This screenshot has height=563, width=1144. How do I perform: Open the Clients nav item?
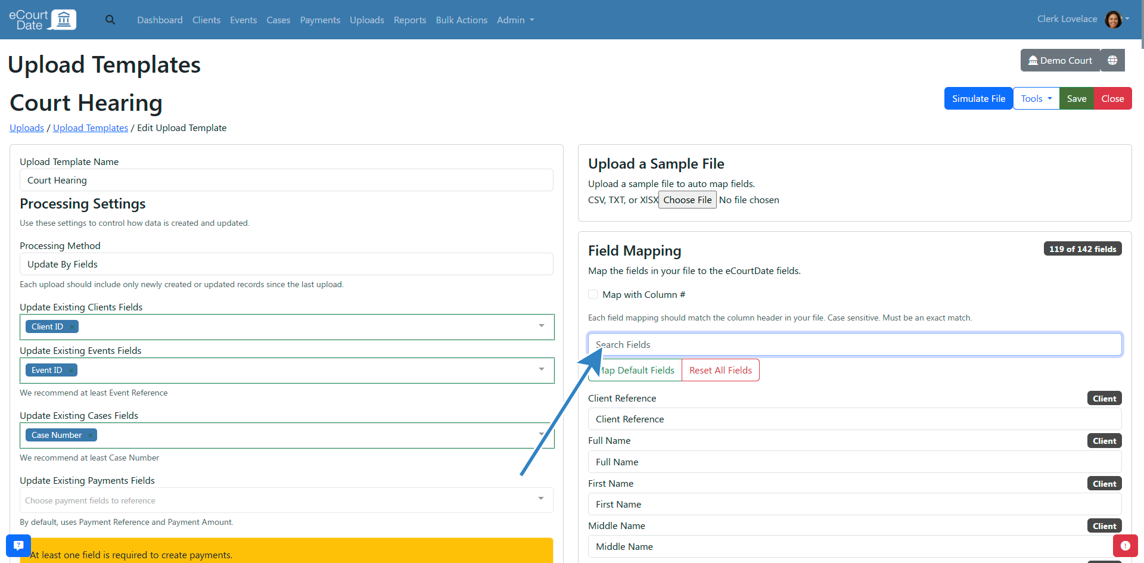(206, 20)
